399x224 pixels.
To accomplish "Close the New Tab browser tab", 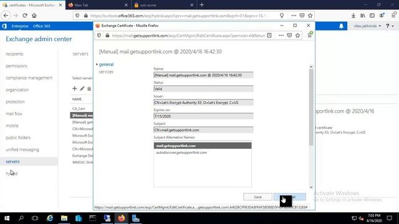I will 126,5.
